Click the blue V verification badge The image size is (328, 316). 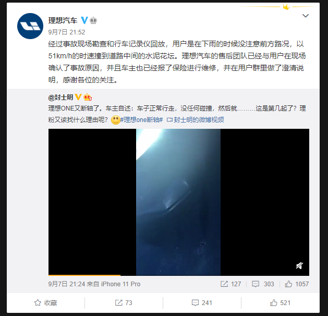coord(84,20)
